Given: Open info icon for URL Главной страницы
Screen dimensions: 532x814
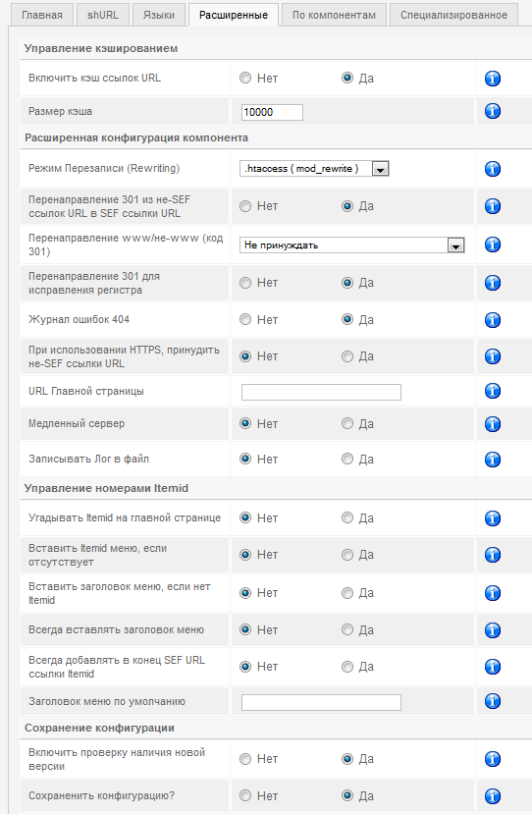Looking at the screenshot, I should pos(492,391).
